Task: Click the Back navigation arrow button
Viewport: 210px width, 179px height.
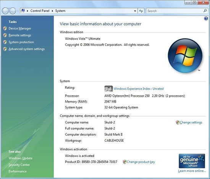Action: [x=5, y=11]
